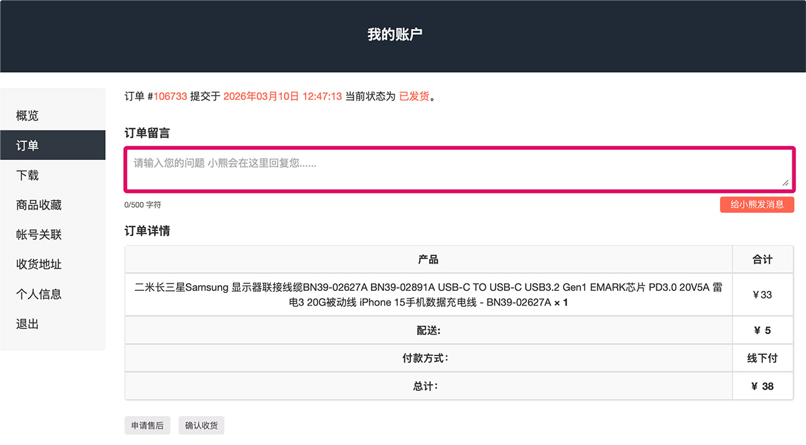Open 帐号关联 account linking page

click(x=39, y=235)
